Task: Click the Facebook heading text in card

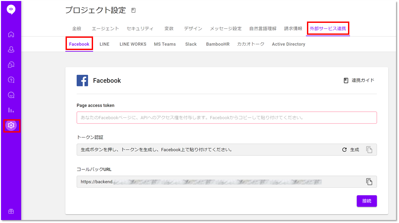Action: tap(107, 81)
